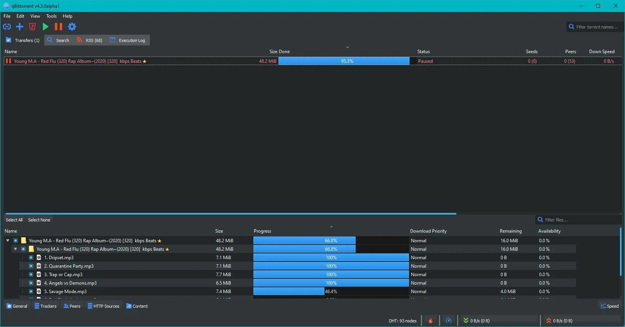Click the 46.4% progress bar of Savage Mode

[x=331, y=291]
